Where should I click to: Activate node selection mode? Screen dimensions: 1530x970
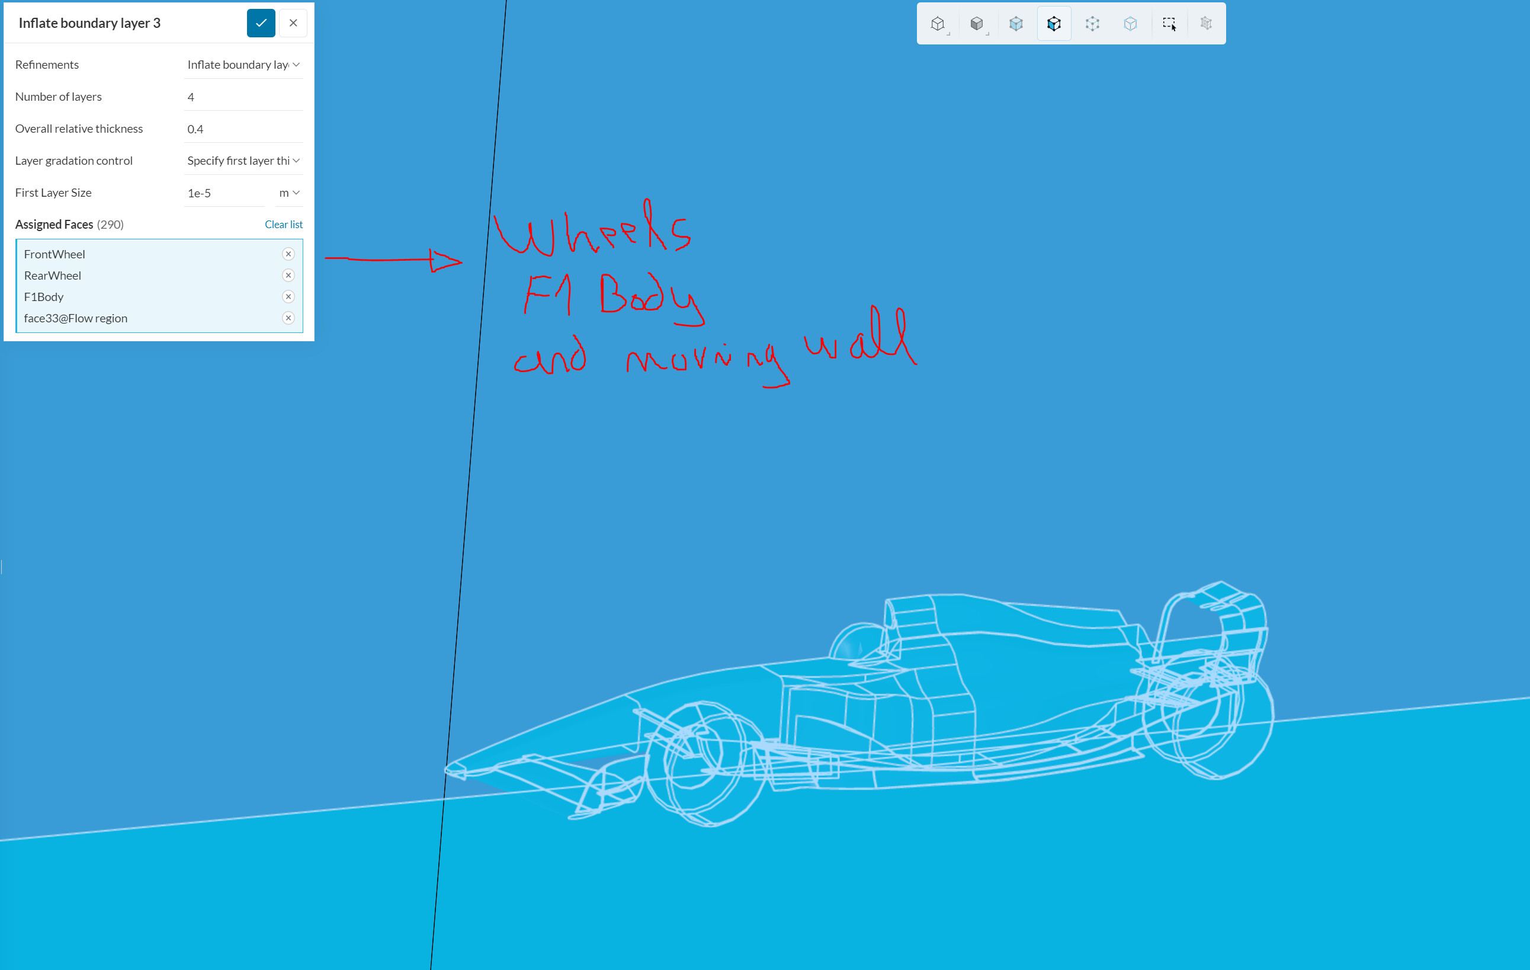coord(1130,24)
